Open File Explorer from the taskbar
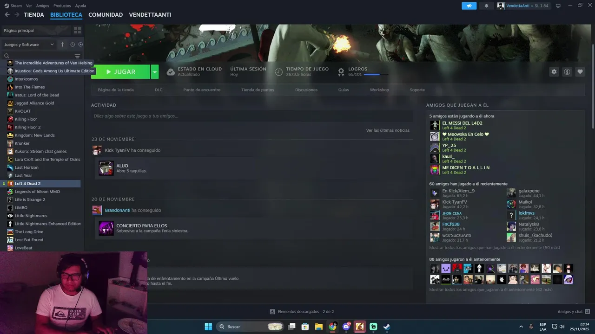Screen dimensions: 595x334 tap(319, 327)
